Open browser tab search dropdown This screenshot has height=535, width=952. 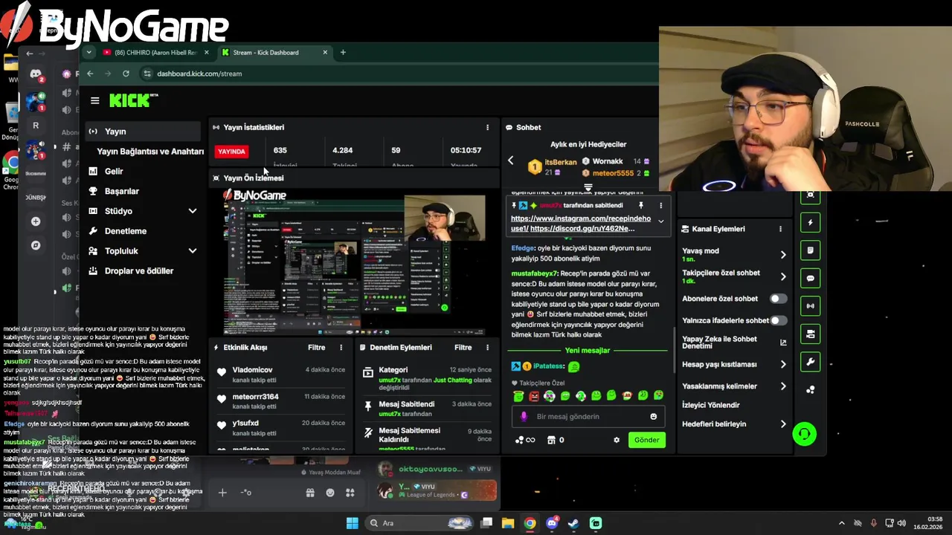(x=89, y=53)
